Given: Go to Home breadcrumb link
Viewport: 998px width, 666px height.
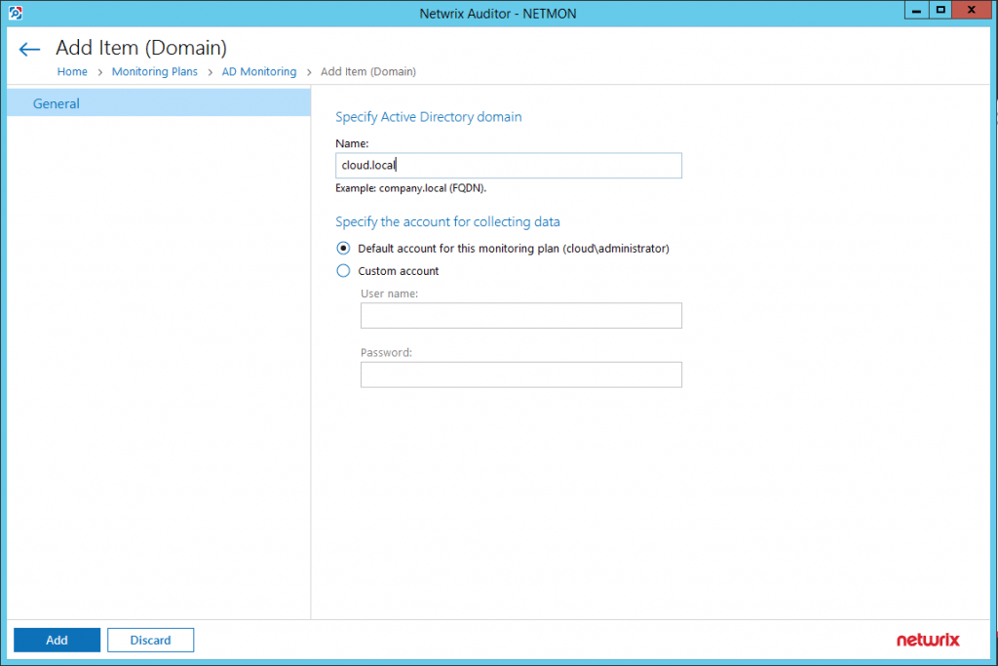Looking at the screenshot, I should click(x=72, y=71).
